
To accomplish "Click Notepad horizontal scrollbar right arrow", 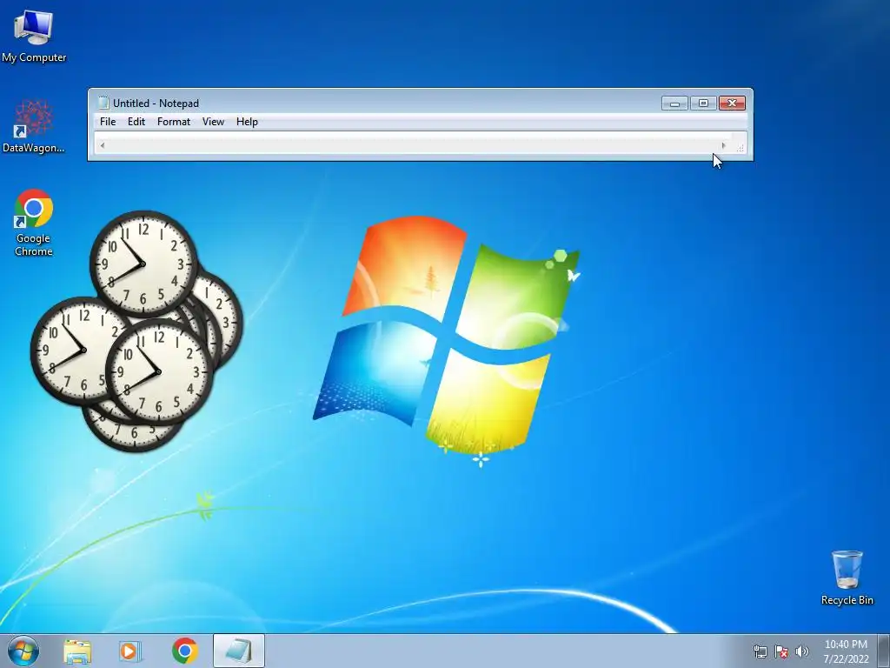I will [x=723, y=145].
